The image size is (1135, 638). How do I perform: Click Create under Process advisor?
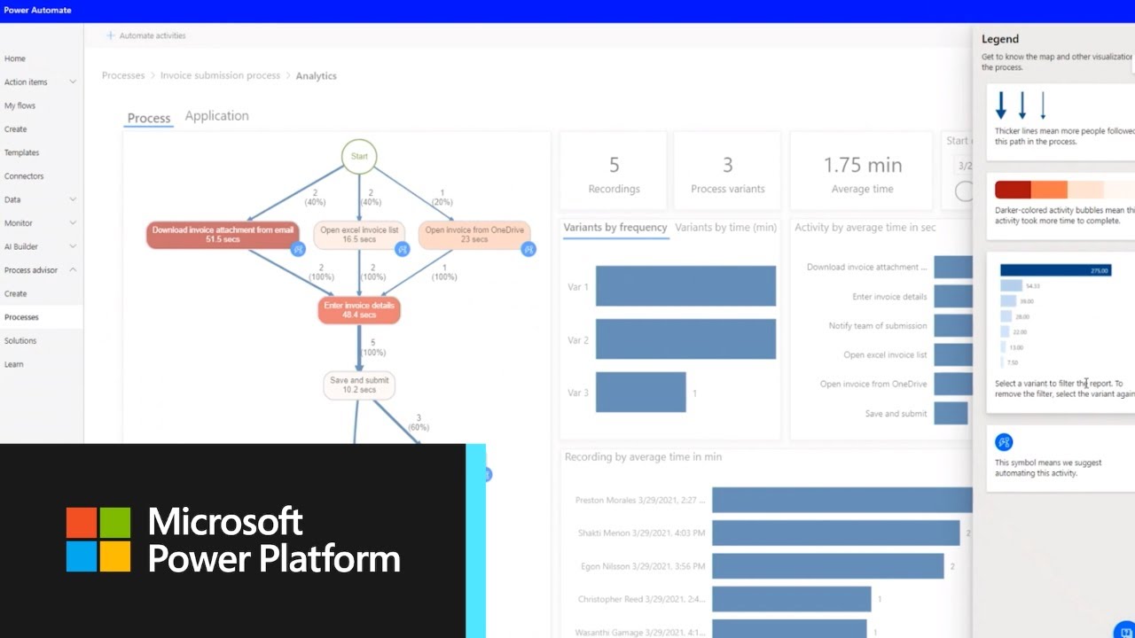pos(16,293)
